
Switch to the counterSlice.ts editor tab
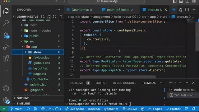coord(118,10)
